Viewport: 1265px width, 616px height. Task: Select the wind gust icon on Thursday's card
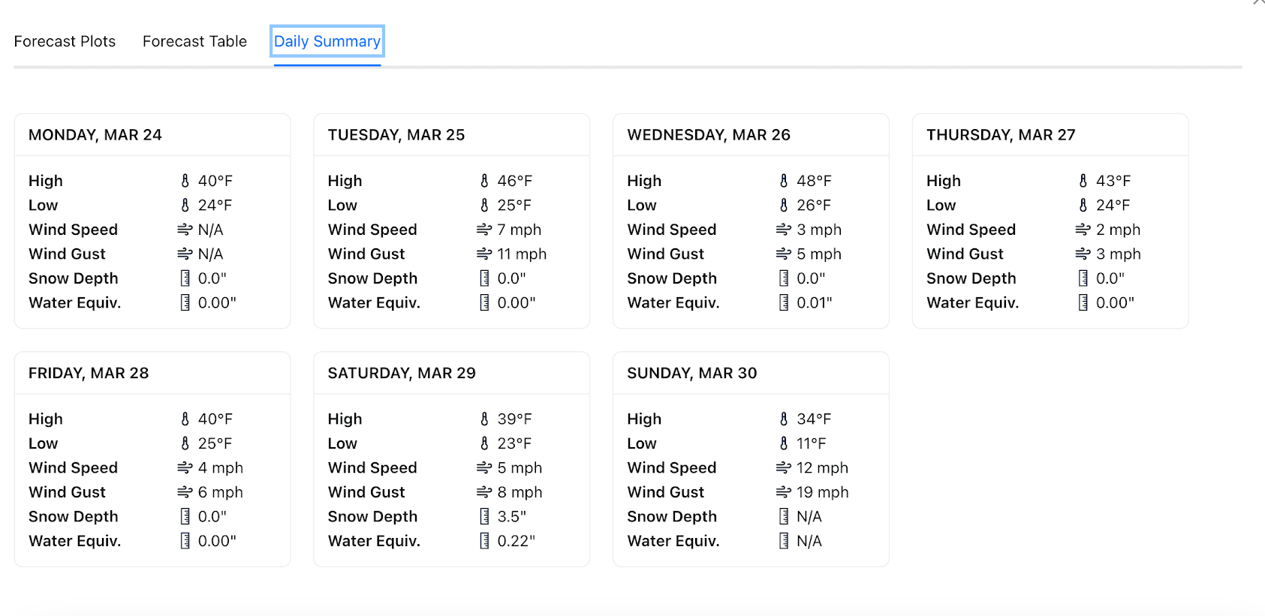pyautogui.click(x=1083, y=254)
